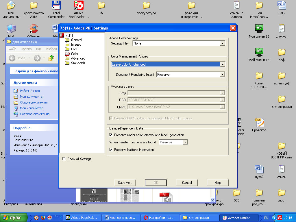Click Explorer scrollbar down arrow
296x222 pixels.
(x=213, y=200)
